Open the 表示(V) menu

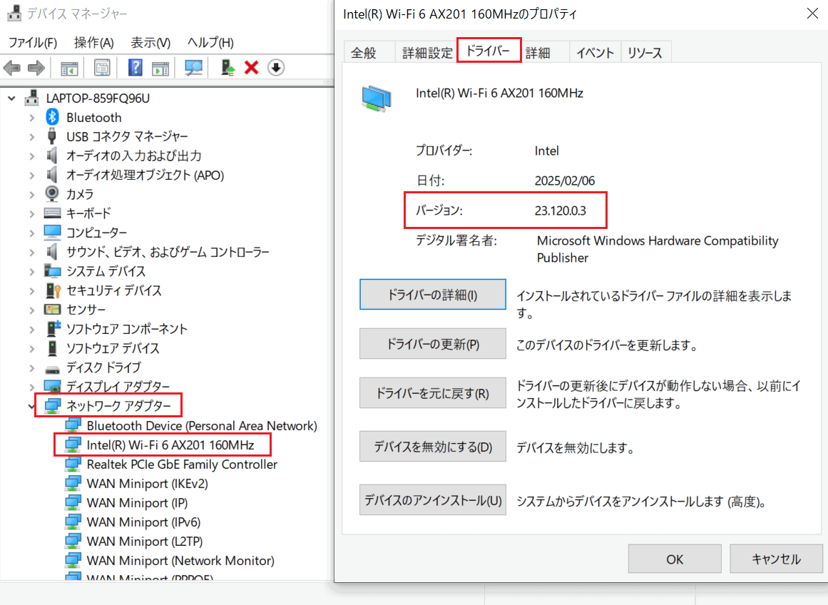(x=150, y=42)
